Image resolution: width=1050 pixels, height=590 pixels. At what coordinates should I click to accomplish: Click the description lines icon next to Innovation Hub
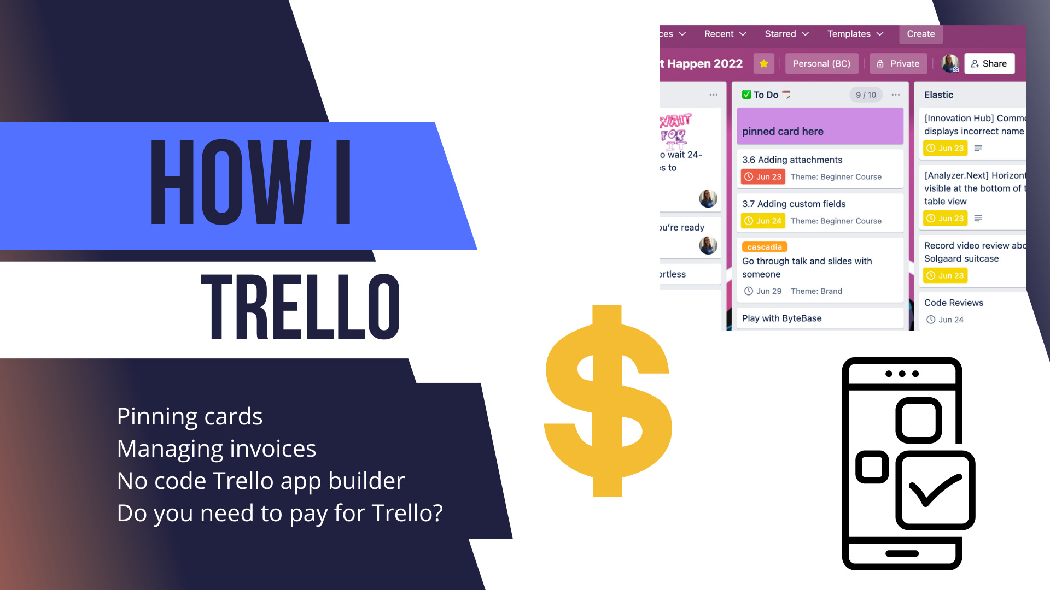point(978,149)
